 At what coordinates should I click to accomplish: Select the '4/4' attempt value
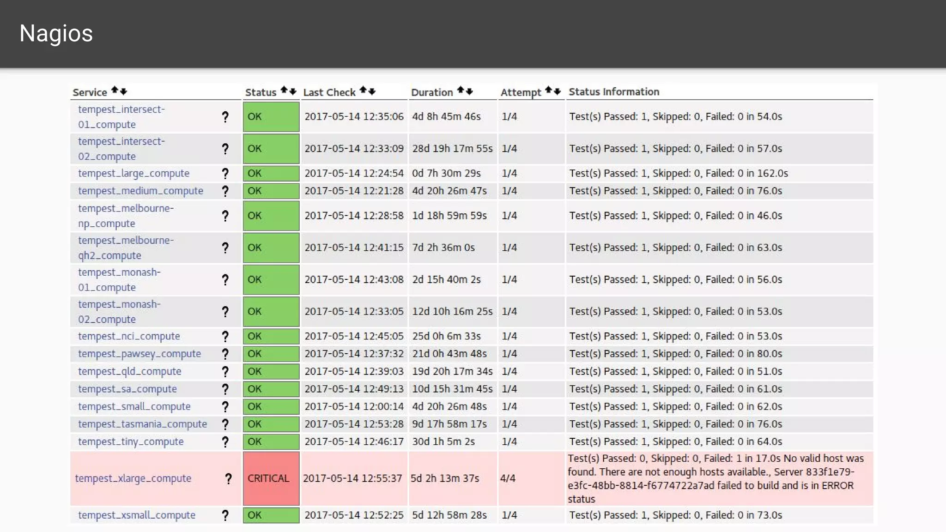508,478
